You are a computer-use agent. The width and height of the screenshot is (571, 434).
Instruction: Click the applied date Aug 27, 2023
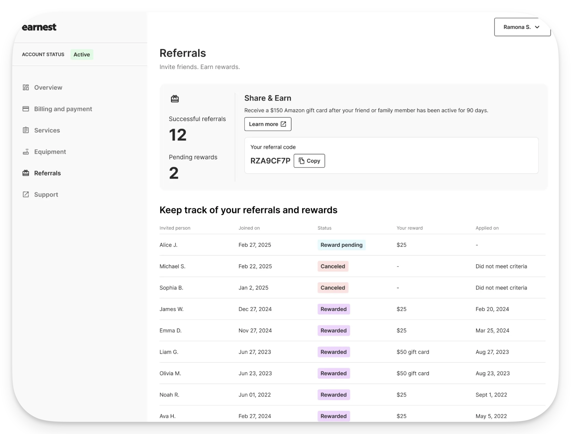[492, 352]
